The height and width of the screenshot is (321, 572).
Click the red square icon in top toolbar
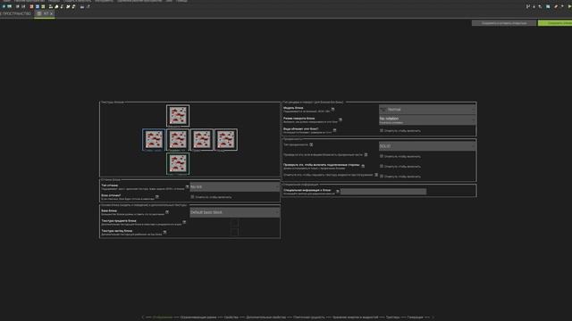pyautogui.click(x=31, y=6)
